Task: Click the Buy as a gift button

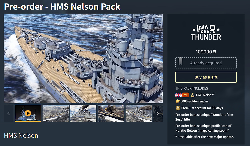Action: click(206, 77)
